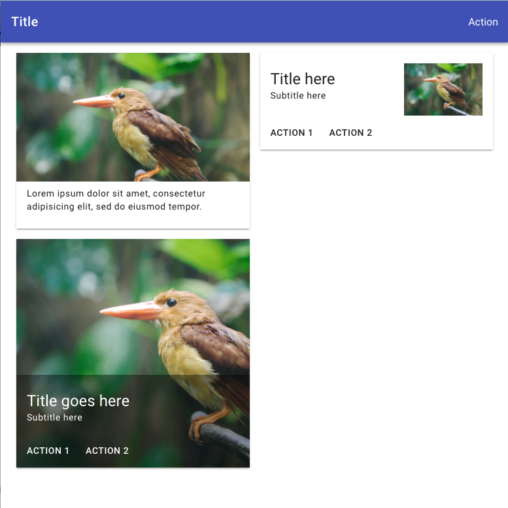The width and height of the screenshot is (508, 508).
Task: Click ACTION 2 on the Title here card
Action: coord(350,133)
